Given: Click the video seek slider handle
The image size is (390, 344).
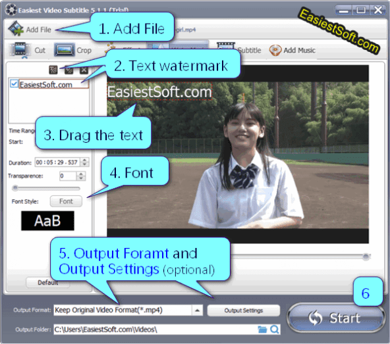Looking at the screenshot, I should pyautogui.click(x=366, y=257).
